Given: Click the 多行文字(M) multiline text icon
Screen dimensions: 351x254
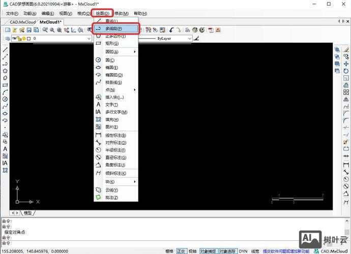Looking at the screenshot, I should (x=99, y=112).
